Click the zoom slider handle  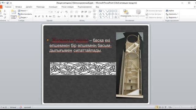tap(181, 107)
